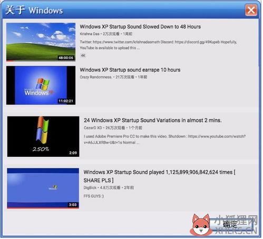The height and width of the screenshot is (239, 263).
Task: Close the 关于 Windows dialog
Action: (251, 10)
